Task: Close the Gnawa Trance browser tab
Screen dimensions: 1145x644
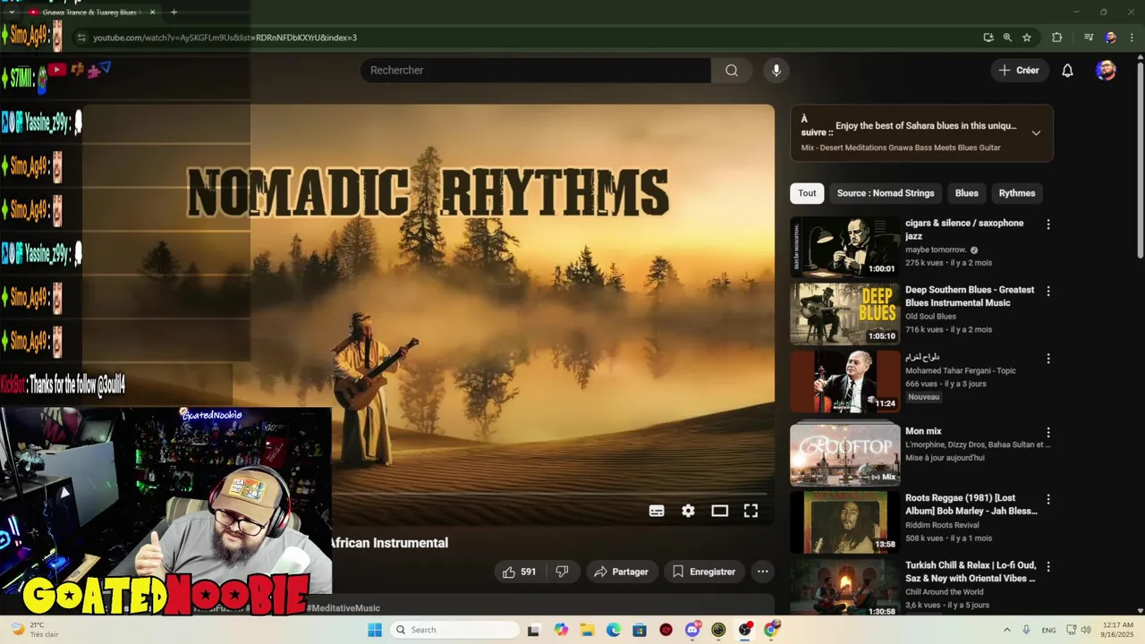Action: pyautogui.click(x=152, y=13)
